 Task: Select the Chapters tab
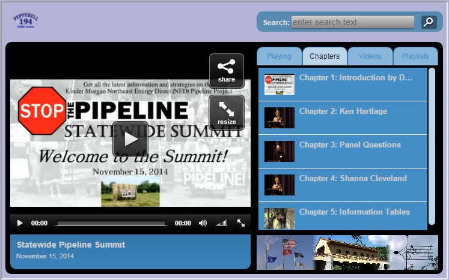coord(325,56)
